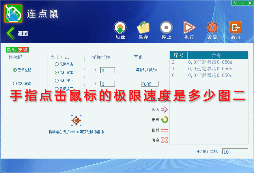Click the crosshair coordinate picker icon
The height and width of the screenshot is (173, 254).
click(x=76, y=121)
